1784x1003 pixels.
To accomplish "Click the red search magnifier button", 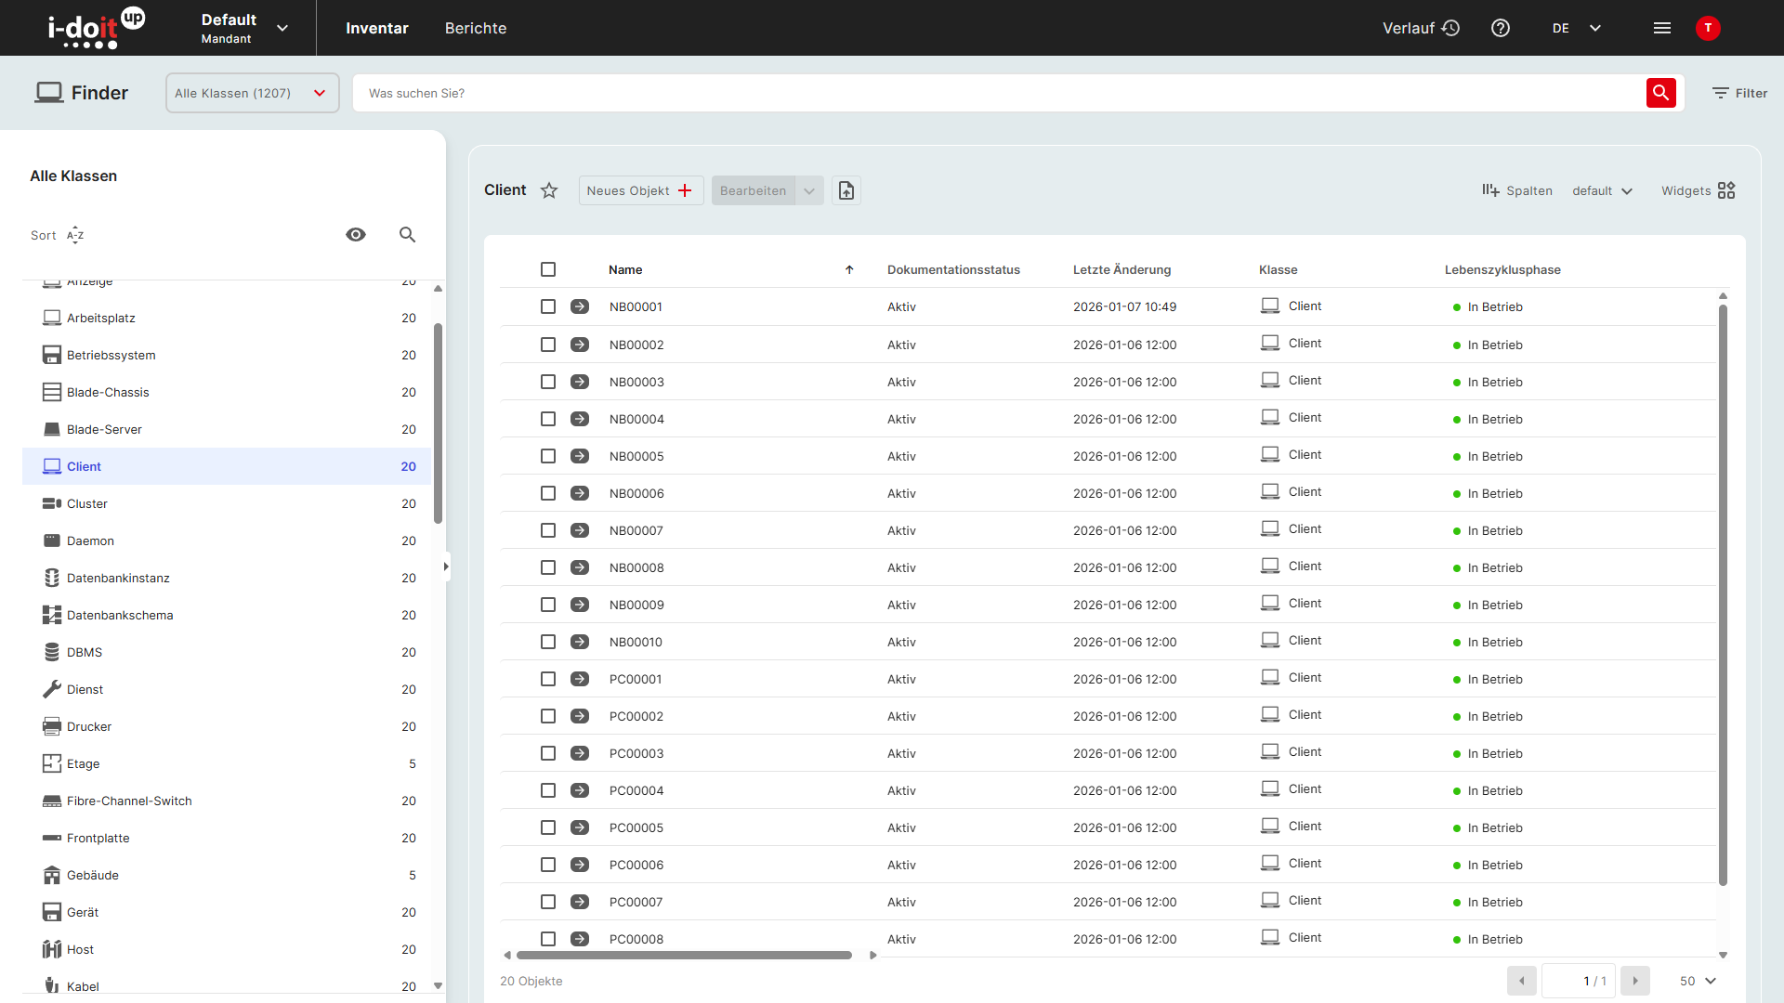I will pos(1661,93).
